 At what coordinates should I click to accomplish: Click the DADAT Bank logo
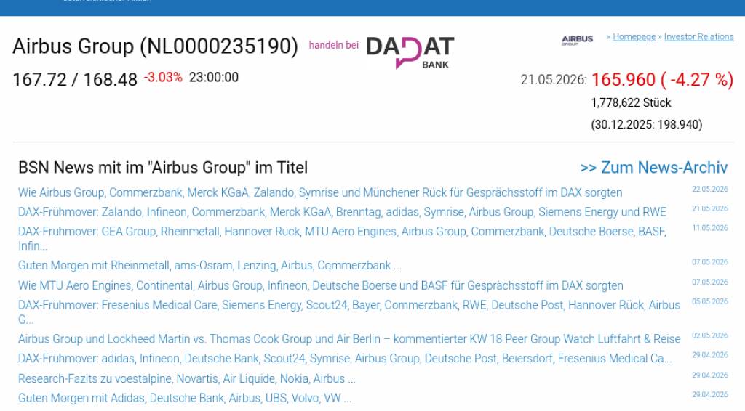pos(410,52)
